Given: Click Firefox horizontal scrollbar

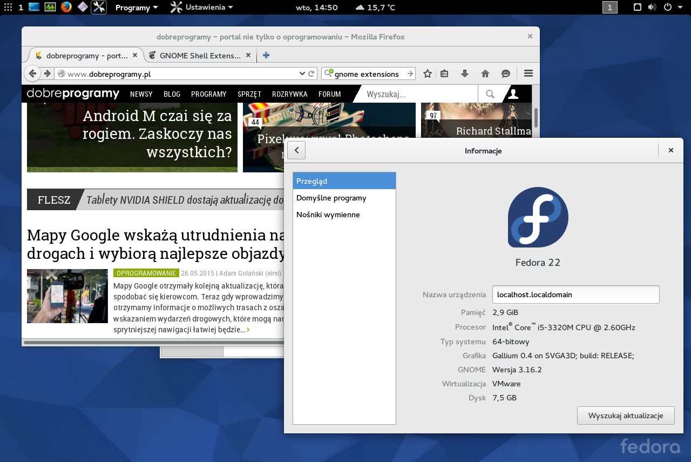Looking at the screenshot, I should (154, 342).
